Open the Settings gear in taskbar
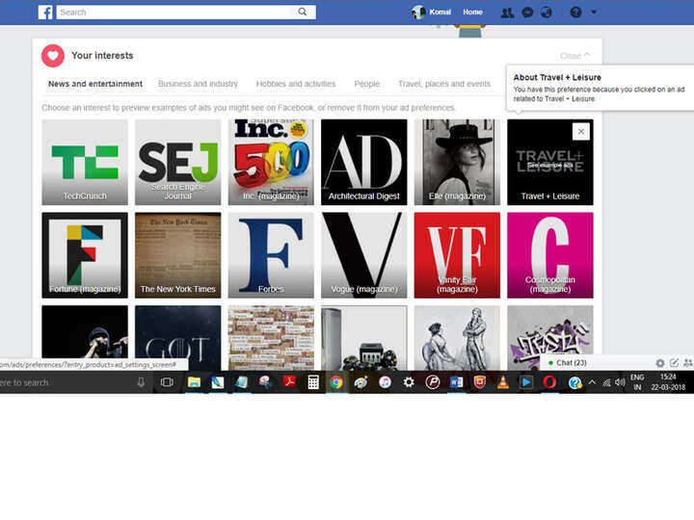This screenshot has width=694, height=520. tap(409, 382)
